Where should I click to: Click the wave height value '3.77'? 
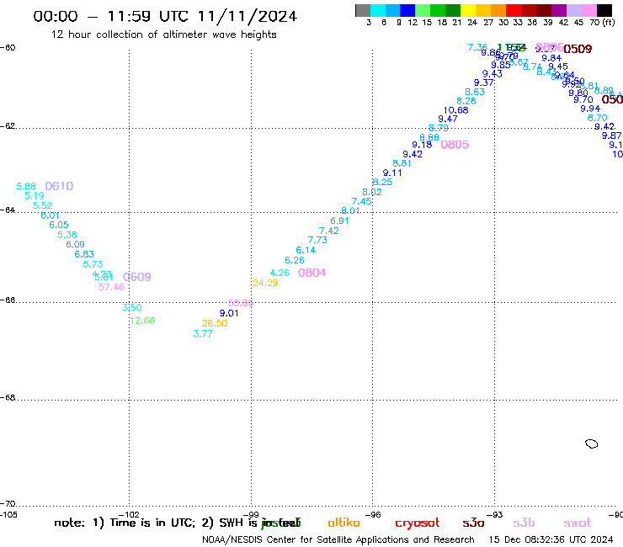[x=203, y=334]
